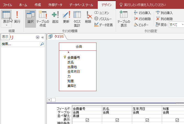Switch to the 外部データ ribbon tab
Screen dimensions: 184x124
55,5
